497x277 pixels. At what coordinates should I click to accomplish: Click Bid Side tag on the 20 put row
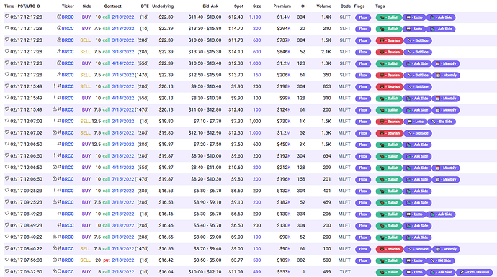pos(441,260)
